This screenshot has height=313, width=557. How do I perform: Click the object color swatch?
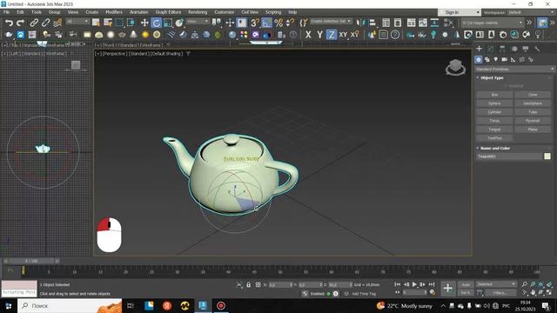[547, 156]
